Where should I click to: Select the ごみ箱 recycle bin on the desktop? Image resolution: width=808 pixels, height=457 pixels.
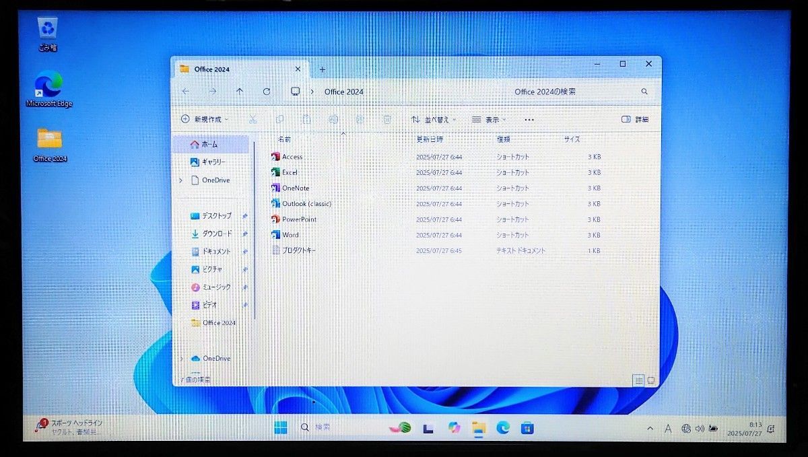(x=48, y=35)
